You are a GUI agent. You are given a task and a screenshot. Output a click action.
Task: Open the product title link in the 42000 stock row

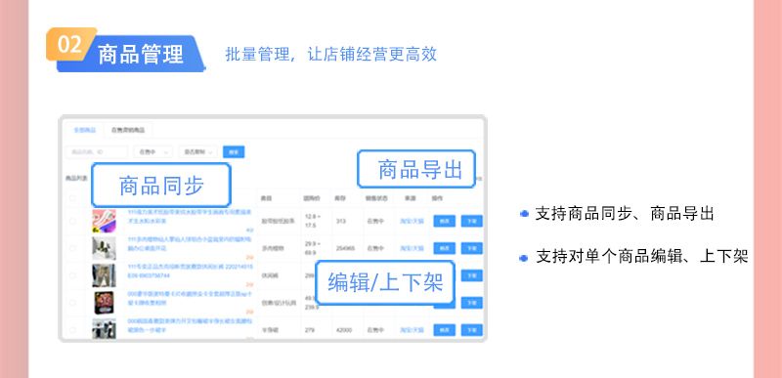(x=190, y=325)
